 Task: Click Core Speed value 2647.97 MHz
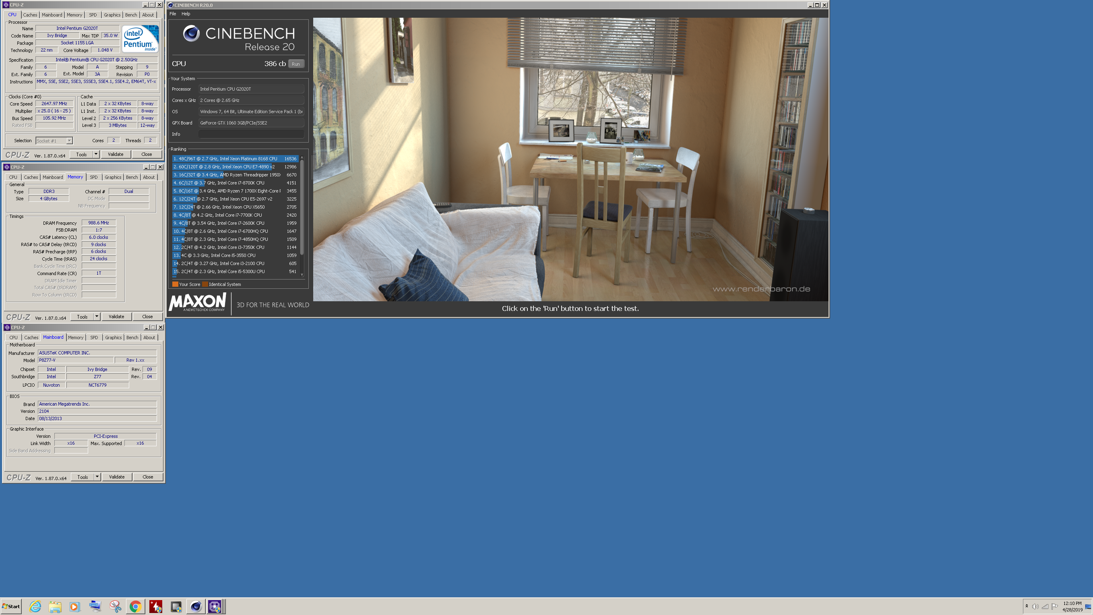click(54, 104)
